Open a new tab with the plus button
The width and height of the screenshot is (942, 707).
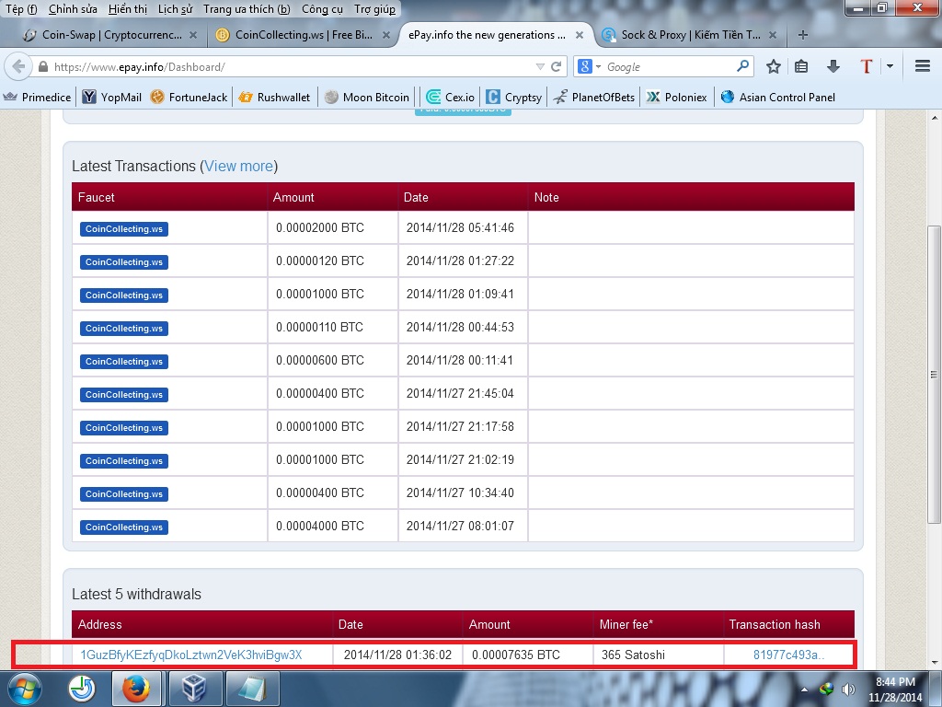(802, 36)
